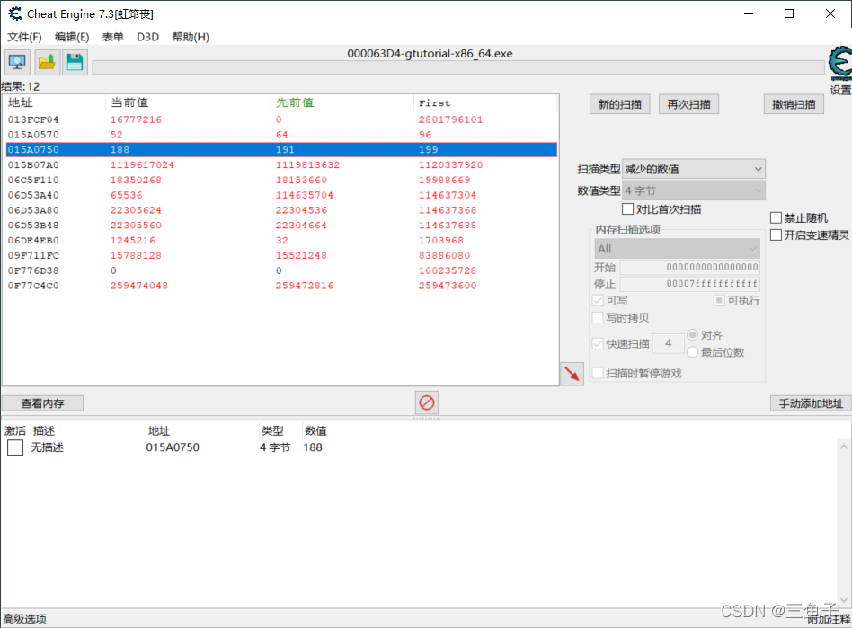The width and height of the screenshot is (852, 628).
Task: Toggle the 激活 checkbox for address 015A0750
Action: click(x=15, y=447)
